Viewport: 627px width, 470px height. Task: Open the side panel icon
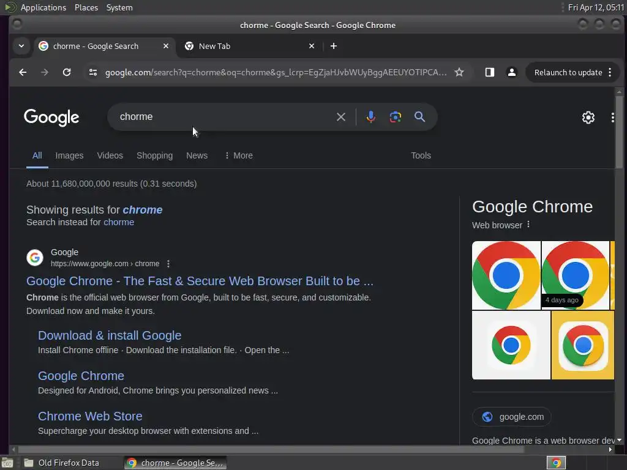(x=489, y=72)
